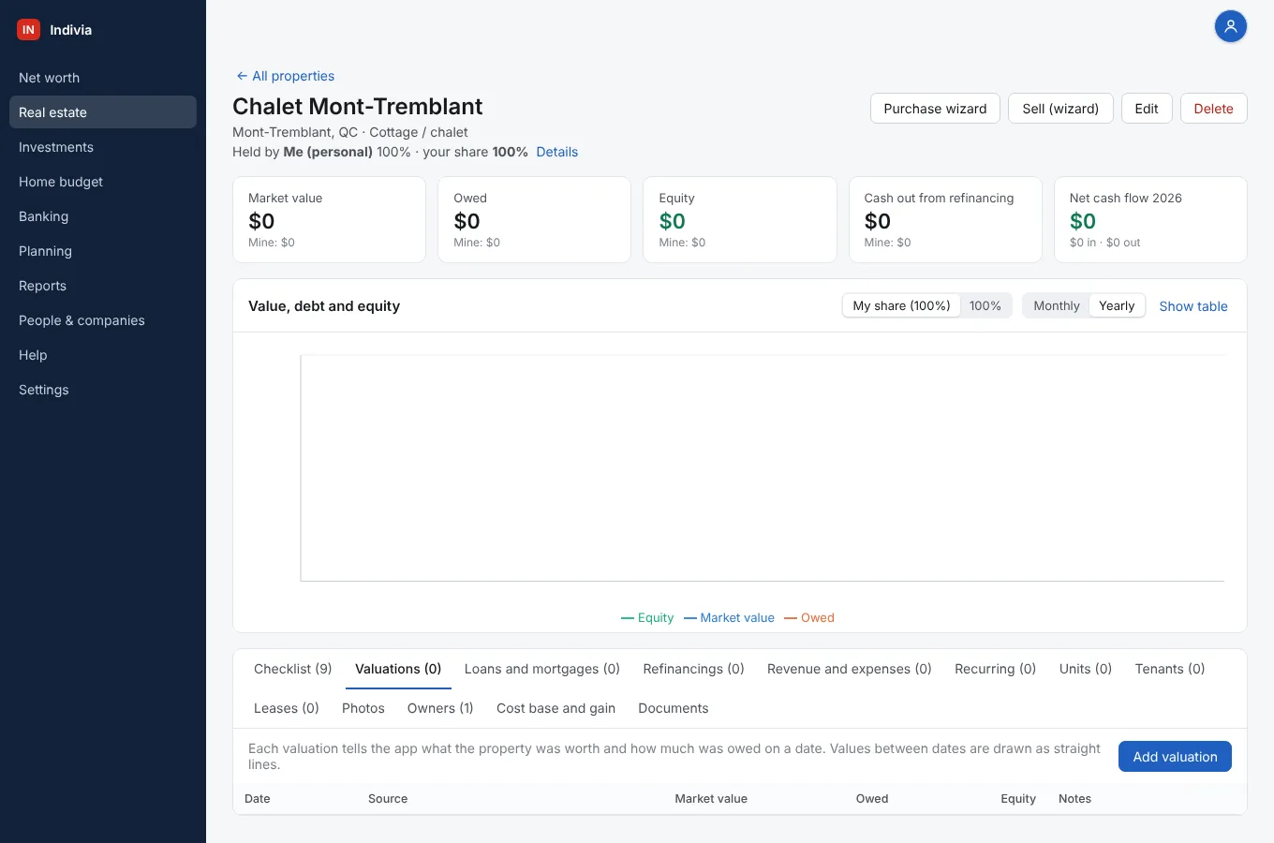Screen dimensions: 1274x843
Task: Open the Checklist (9) tab
Action: pos(293,669)
